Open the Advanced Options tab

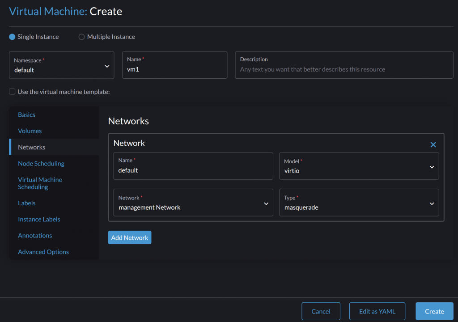point(43,252)
